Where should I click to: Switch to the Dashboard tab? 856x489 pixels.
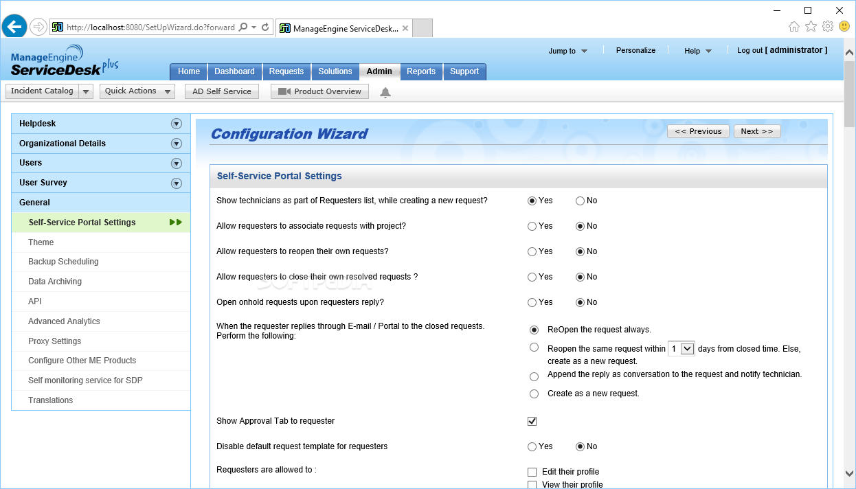tap(234, 71)
